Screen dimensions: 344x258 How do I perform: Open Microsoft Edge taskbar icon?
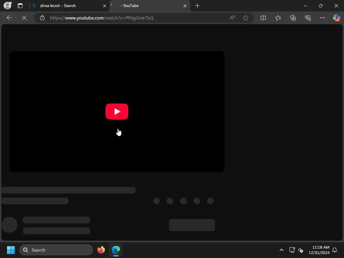coord(116,250)
